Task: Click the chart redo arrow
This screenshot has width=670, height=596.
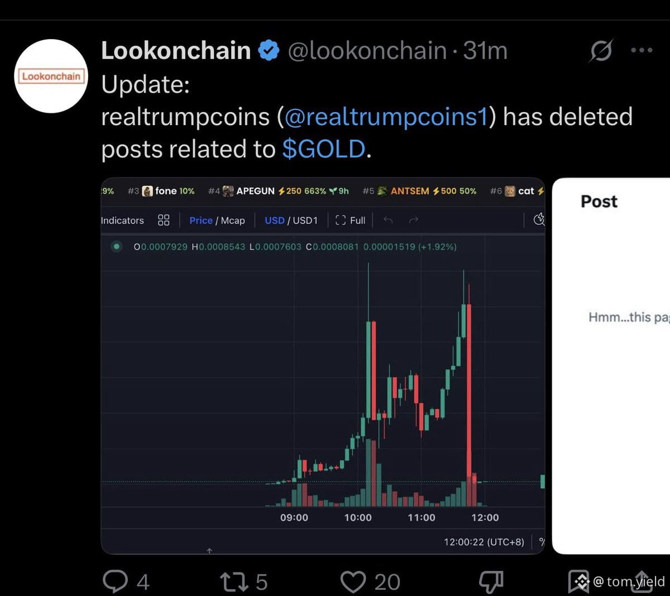Action: point(414,220)
